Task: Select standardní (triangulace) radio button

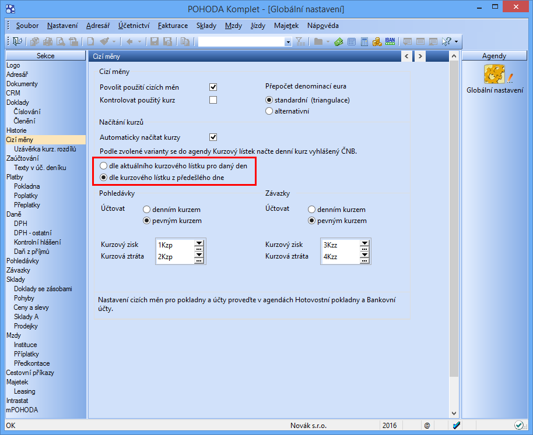Action: pos(269,100)
